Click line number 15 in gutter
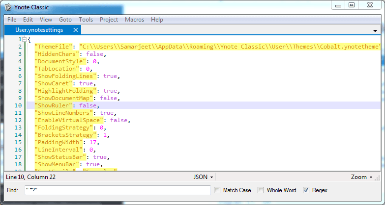This screenshot has width=385, height=205. tap(18, 142)
